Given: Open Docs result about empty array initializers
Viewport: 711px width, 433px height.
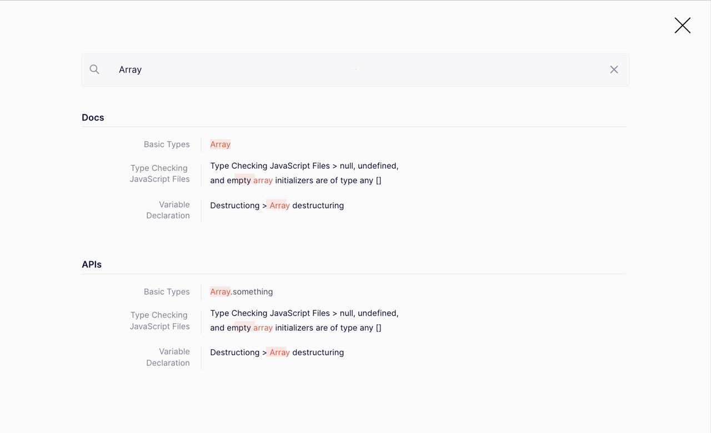Looking at the screenshot, I should (304, 173).
